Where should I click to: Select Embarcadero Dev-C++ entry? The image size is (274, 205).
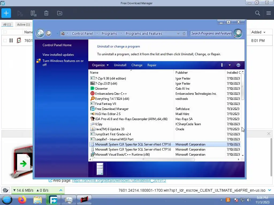pyautogui.click(x=165, y=94)
